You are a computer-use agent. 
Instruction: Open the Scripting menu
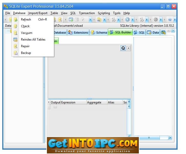tap(104, 13)
